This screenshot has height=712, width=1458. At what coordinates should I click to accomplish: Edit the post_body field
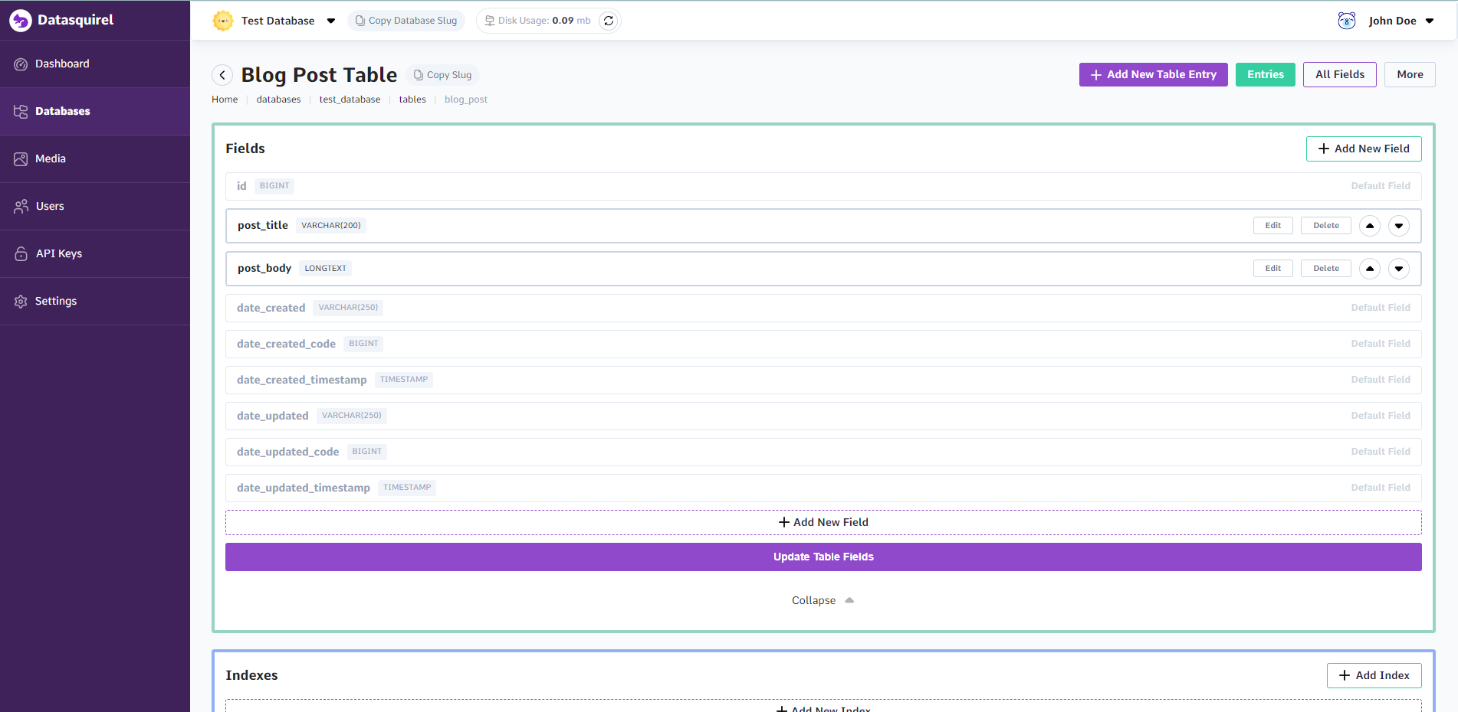(x=1273, y=269)
